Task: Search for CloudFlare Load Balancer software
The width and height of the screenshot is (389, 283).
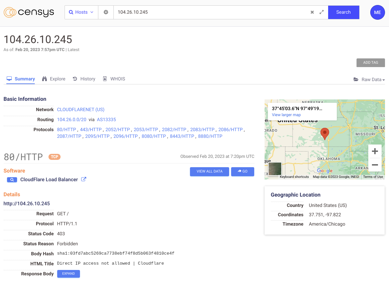Action: tap(12, 180)
